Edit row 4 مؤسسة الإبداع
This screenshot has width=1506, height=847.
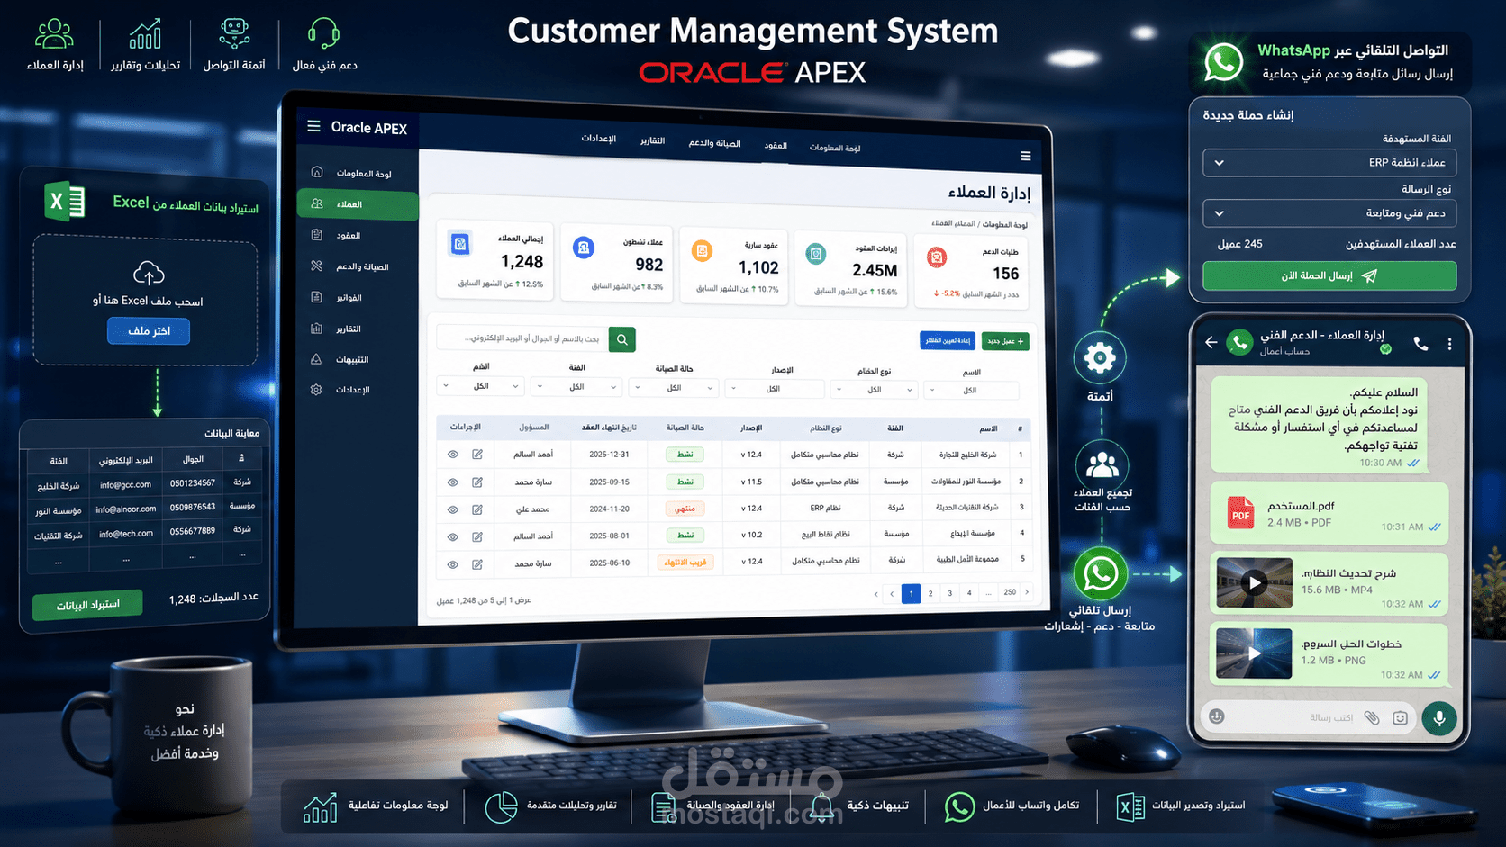pos(477,536)
